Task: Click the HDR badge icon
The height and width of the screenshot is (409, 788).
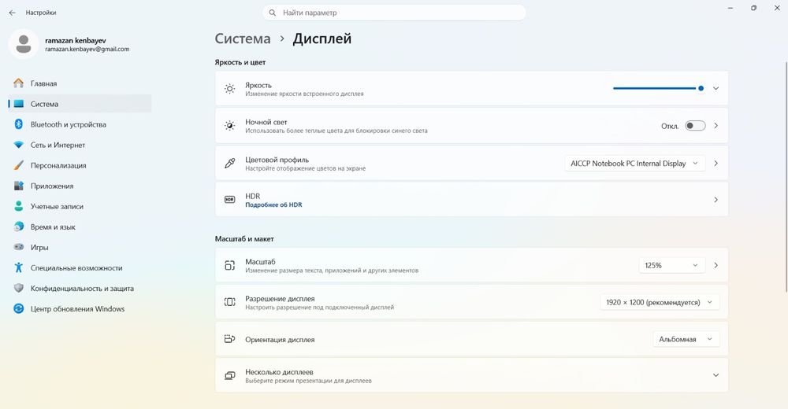Action: coord(229,199)
